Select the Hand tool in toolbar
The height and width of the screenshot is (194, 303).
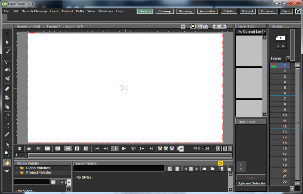[x=7, y=163]
